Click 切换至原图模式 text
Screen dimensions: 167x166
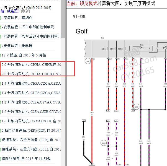(x=140, y=3)
